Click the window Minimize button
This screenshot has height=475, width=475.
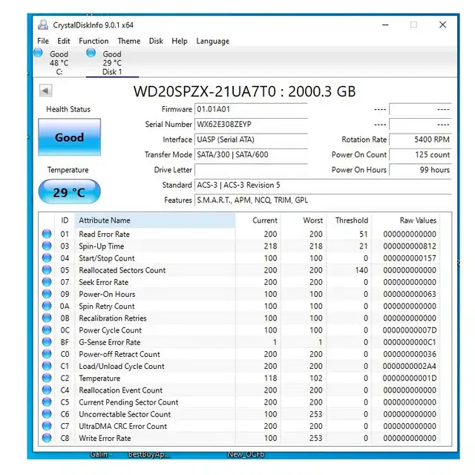pyautogui.click(x=385, y=24)
